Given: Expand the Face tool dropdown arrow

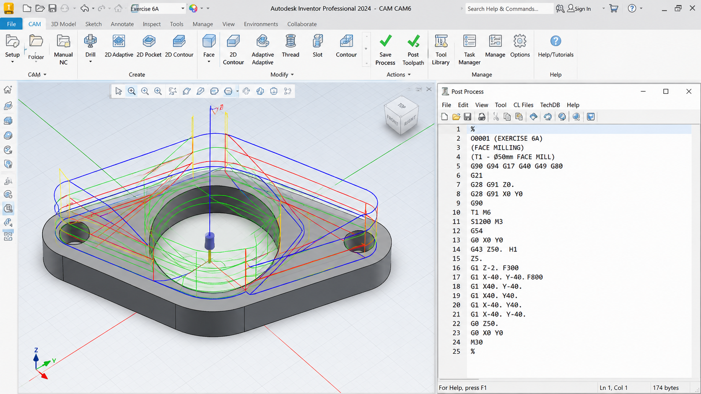Looking at the screenshot, I should [209, 62].
